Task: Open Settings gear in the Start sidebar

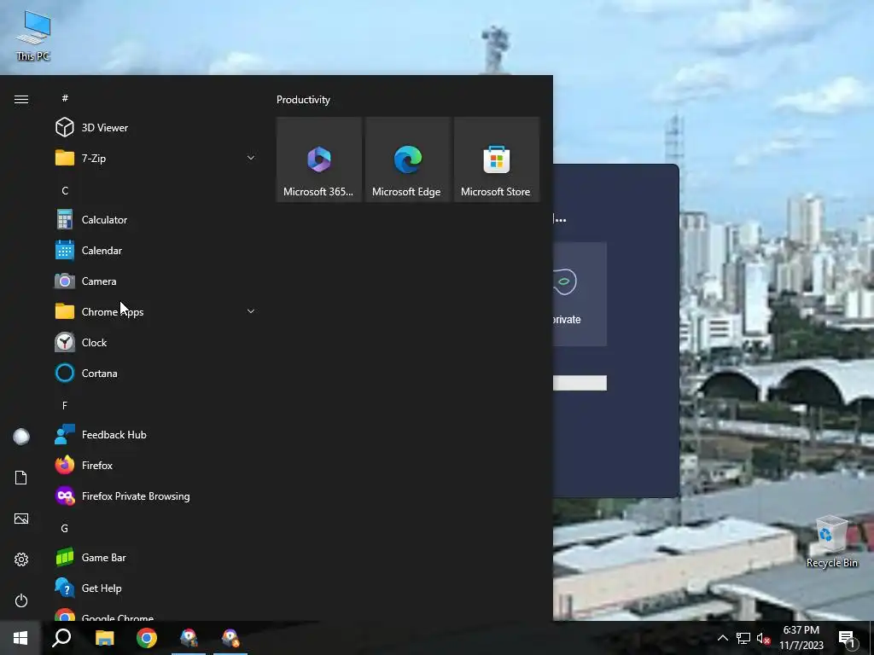Action: (x=21, y=559)
